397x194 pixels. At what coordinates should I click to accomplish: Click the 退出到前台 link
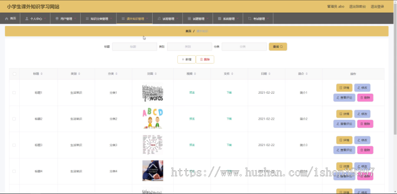coord(357,7)
